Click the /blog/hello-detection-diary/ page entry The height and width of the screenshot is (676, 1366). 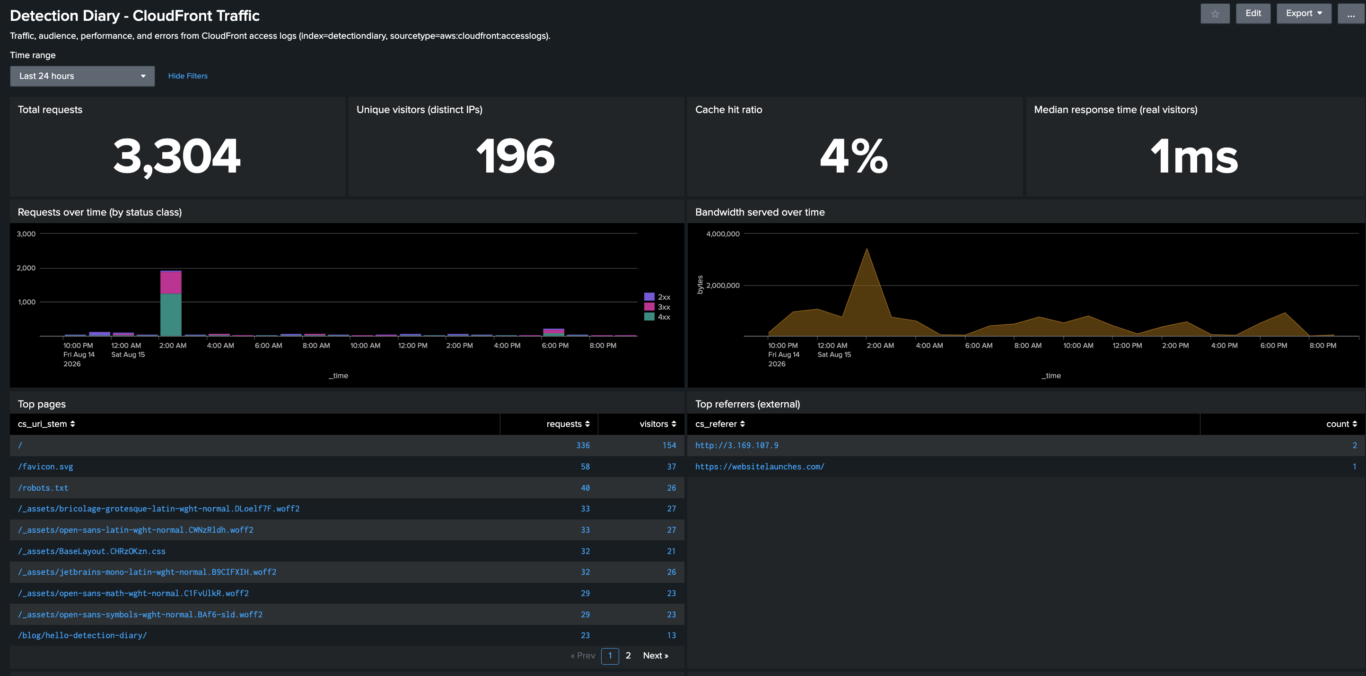(82, 635)
